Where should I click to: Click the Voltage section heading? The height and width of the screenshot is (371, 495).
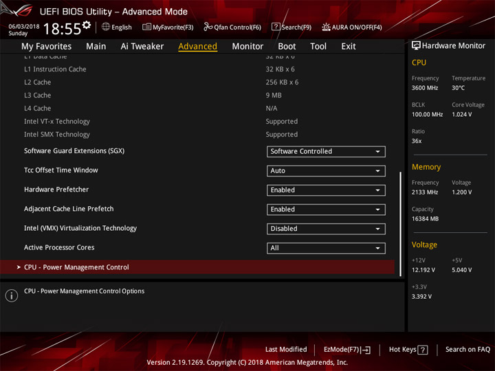(x=424, y=245)
